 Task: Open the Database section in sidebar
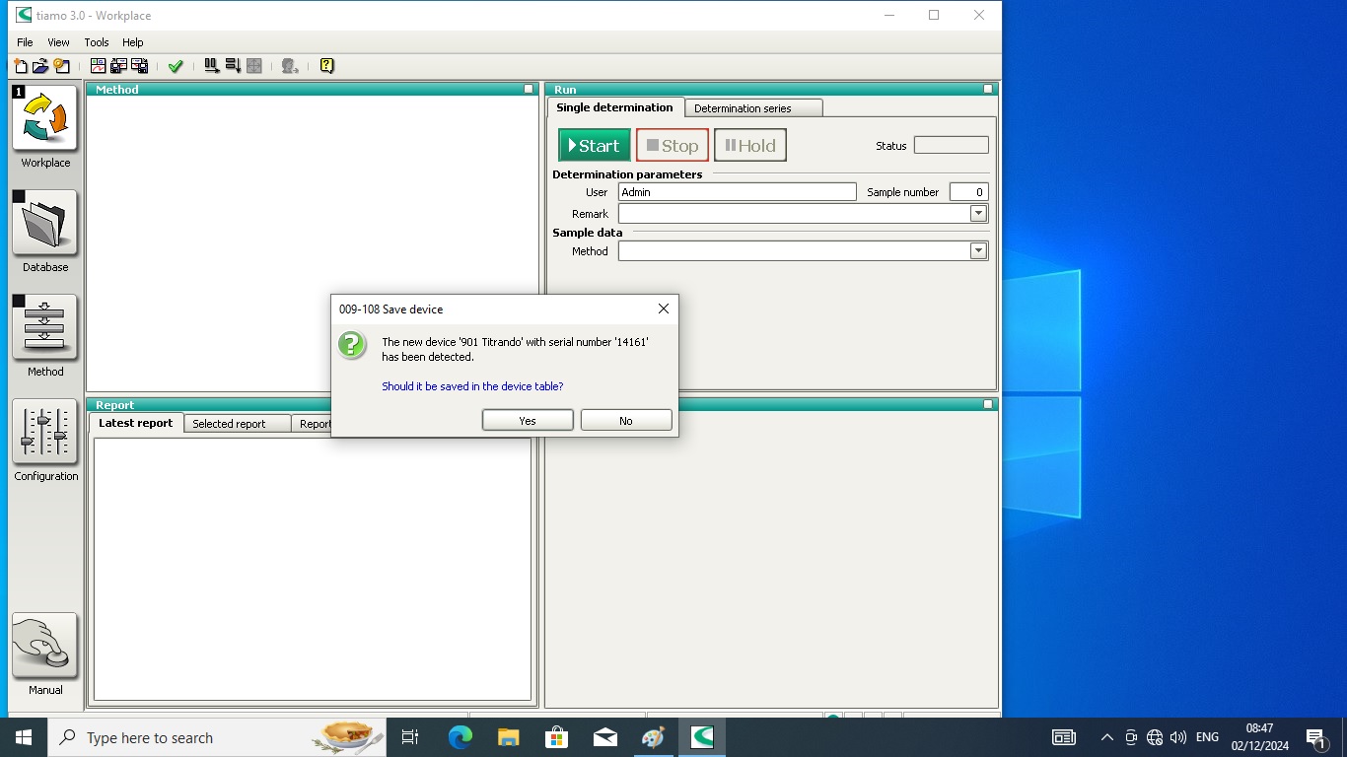pyautogui.click(x=44, y=223)
